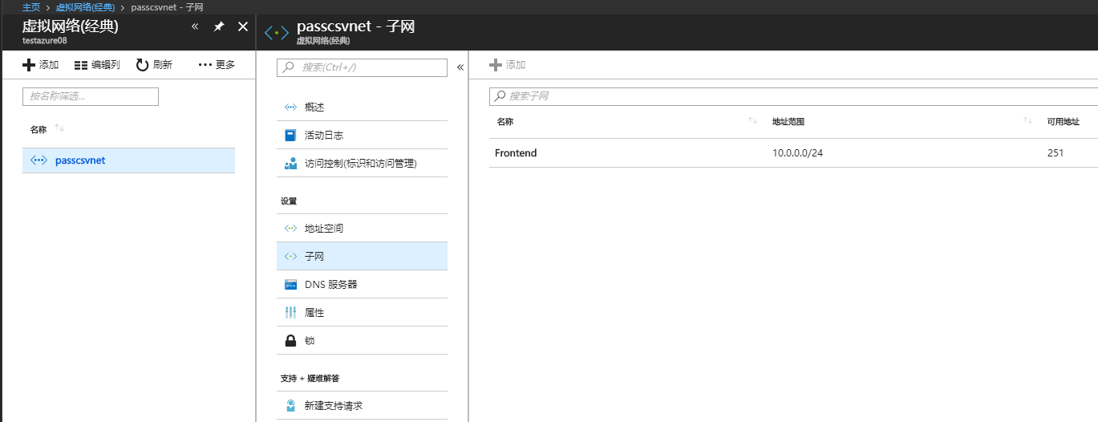Open the 锁 locks page
The image size is (1098, 422).
point(310,341)
